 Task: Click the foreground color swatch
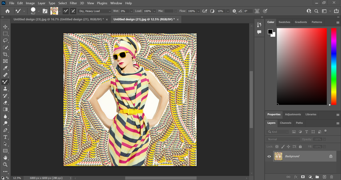(x=270, y=32)
